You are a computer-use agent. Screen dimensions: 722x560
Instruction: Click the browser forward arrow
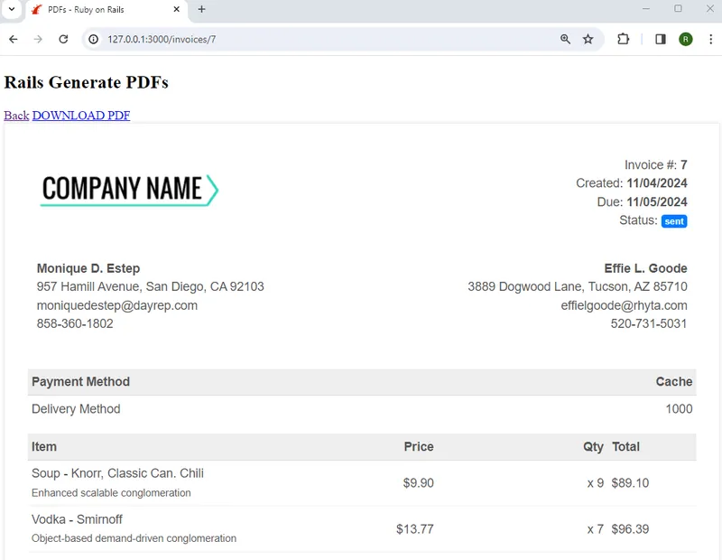38,39
